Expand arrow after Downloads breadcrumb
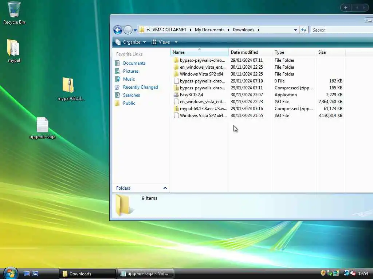Screen dimensions: 373x279 pos(258,30)
